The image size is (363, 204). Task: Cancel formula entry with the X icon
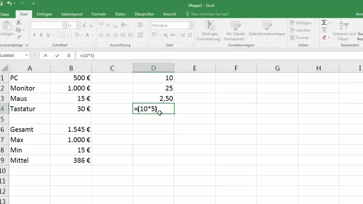click(45, 56)
